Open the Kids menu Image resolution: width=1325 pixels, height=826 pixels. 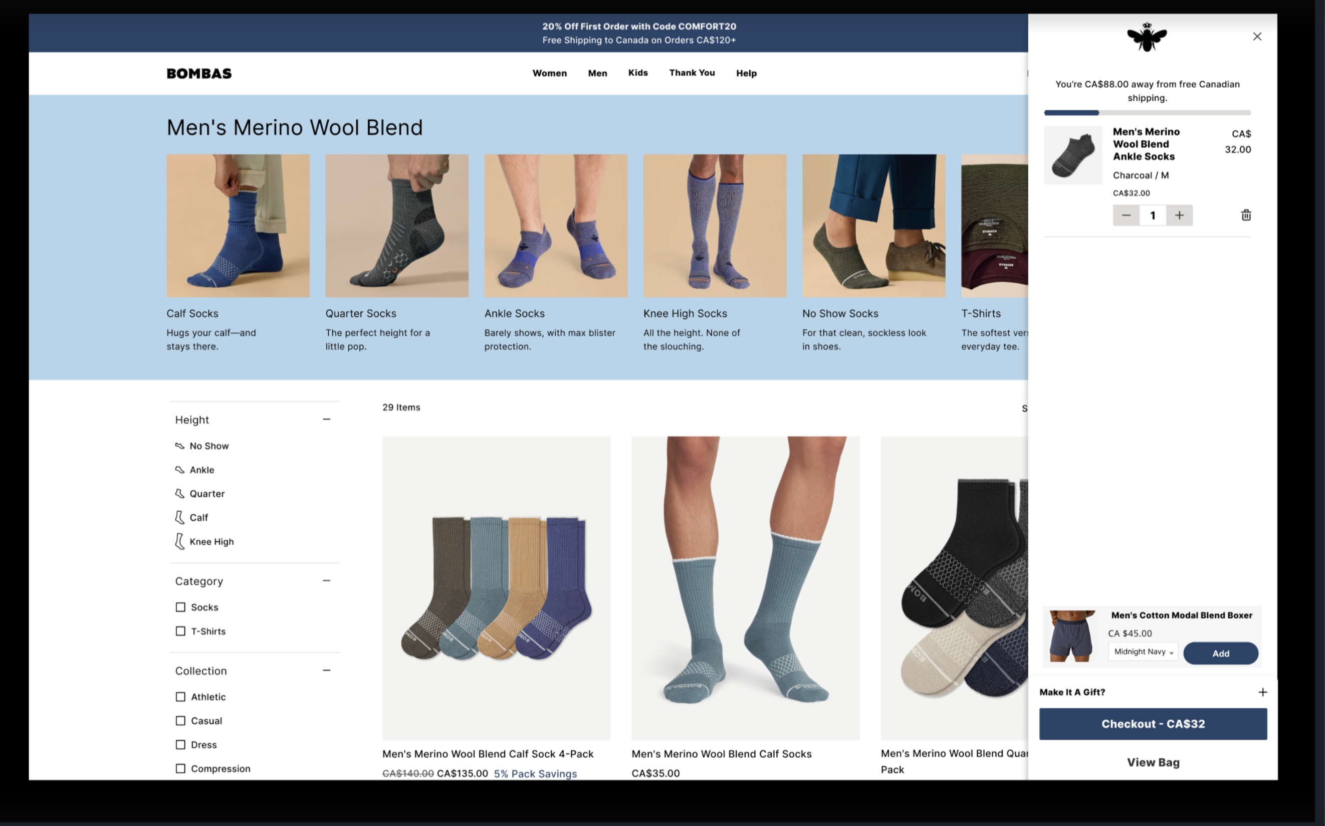point(638,73)
